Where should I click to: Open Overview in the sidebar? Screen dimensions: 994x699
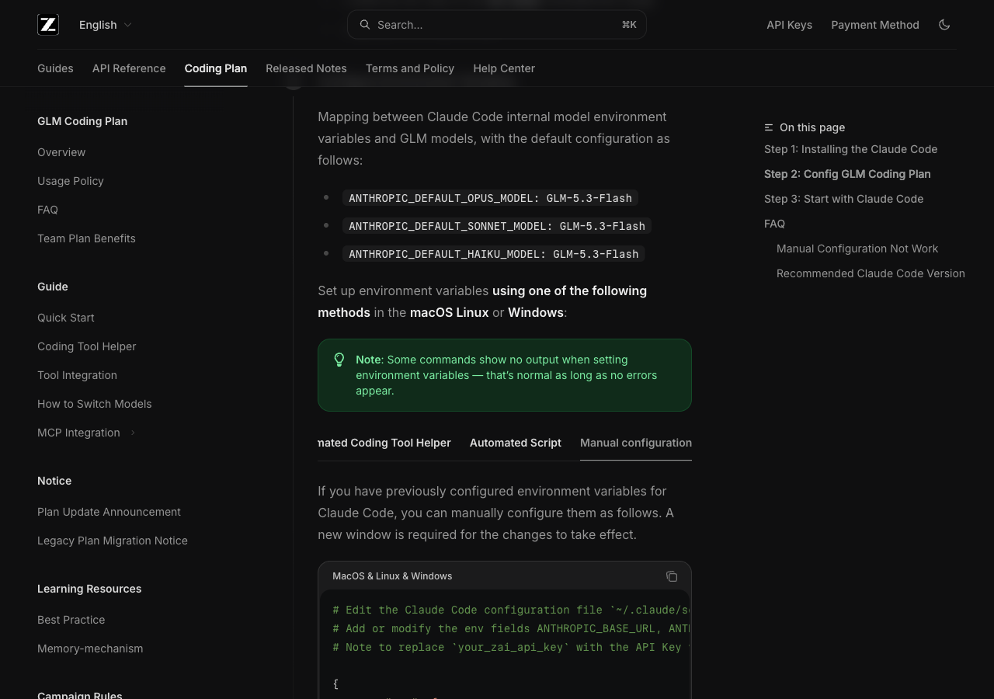coord(61,152)
